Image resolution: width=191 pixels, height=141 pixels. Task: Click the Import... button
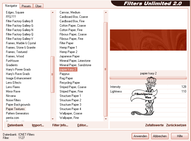(x=38, y=125)
